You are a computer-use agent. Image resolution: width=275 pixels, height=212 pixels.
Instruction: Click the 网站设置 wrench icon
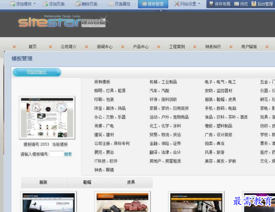tap(177, 4)
